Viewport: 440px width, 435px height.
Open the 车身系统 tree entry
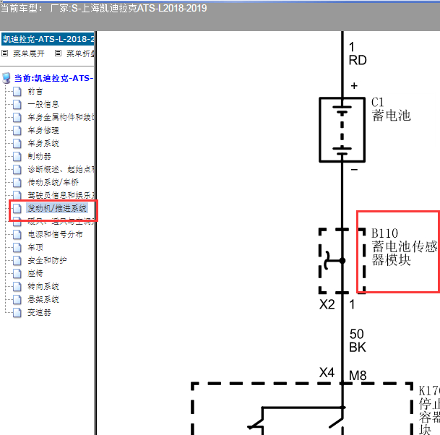click(43, 143)
